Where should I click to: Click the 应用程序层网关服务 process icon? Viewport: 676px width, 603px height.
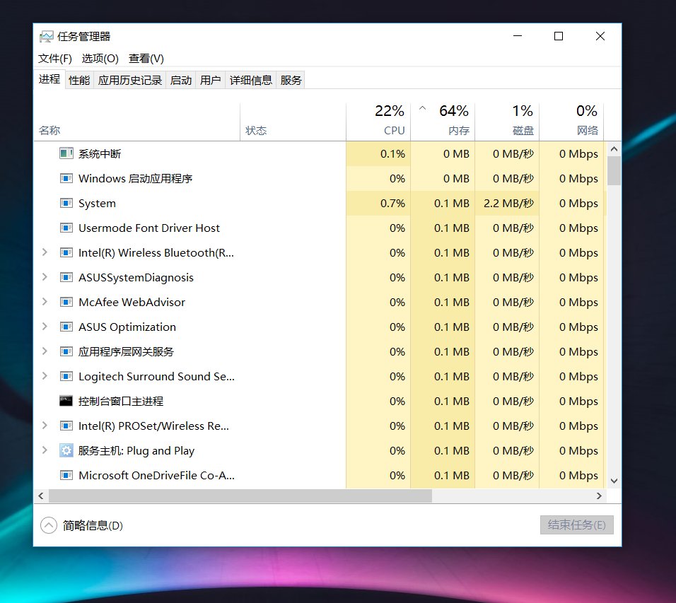[66, 352]
